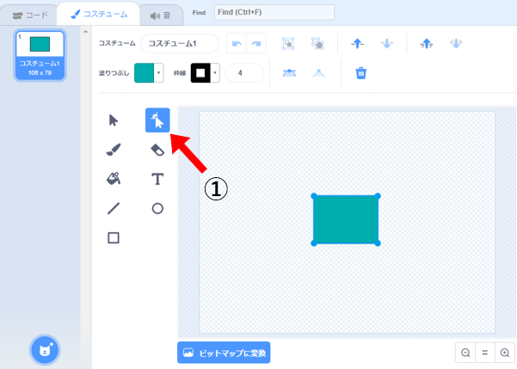The height and width of the screenshot is (369, 517).
Task: Click the choose a costume cat button
Action: click(x=45, y=350)
